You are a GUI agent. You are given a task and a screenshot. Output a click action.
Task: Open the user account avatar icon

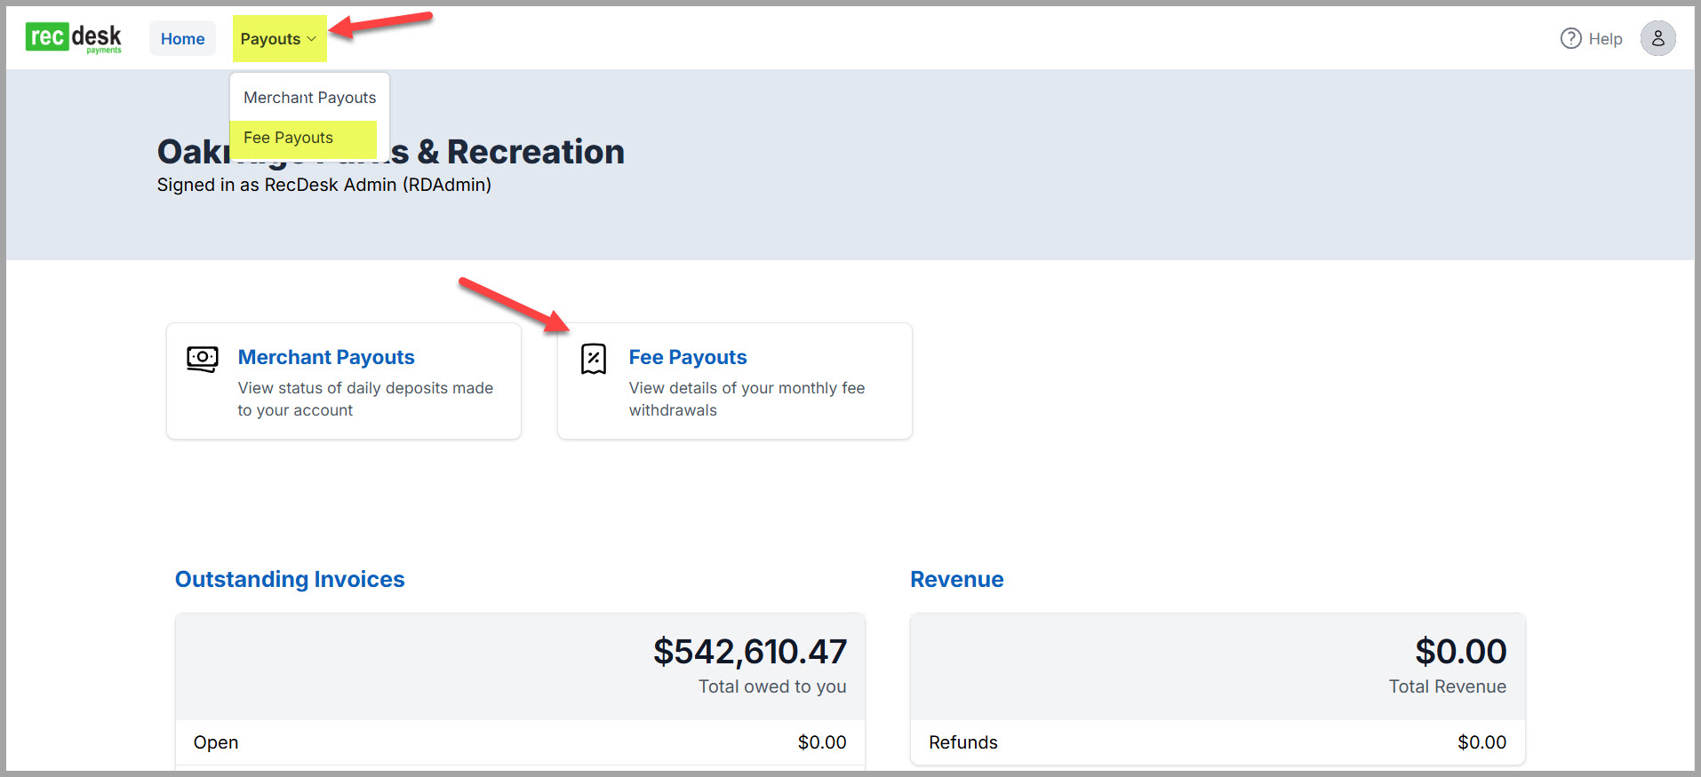click(x=1657, y=39)
